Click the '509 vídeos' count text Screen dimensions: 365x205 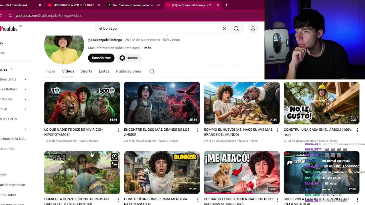coord(171,40)
